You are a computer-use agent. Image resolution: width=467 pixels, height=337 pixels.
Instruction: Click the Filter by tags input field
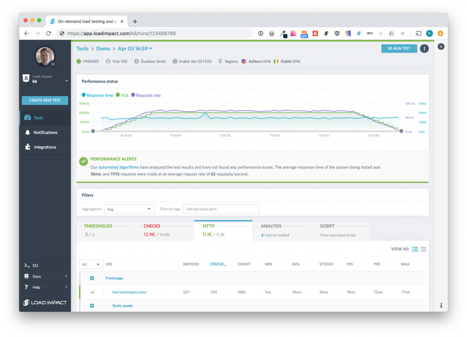pyautogui.click(x=221, y=209)
